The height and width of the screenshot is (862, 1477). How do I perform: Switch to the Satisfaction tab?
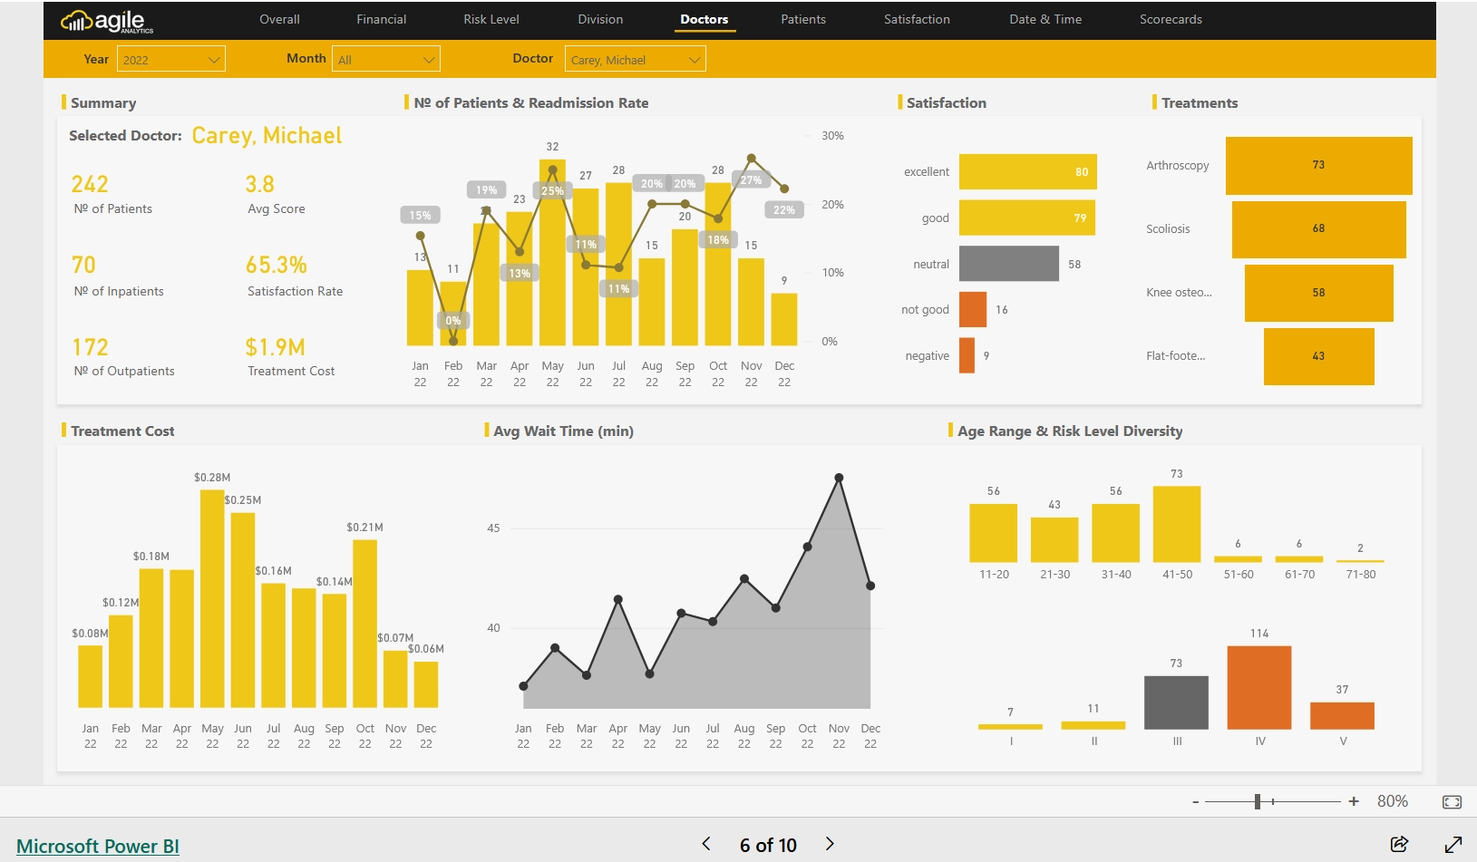[x=917, y=19]
